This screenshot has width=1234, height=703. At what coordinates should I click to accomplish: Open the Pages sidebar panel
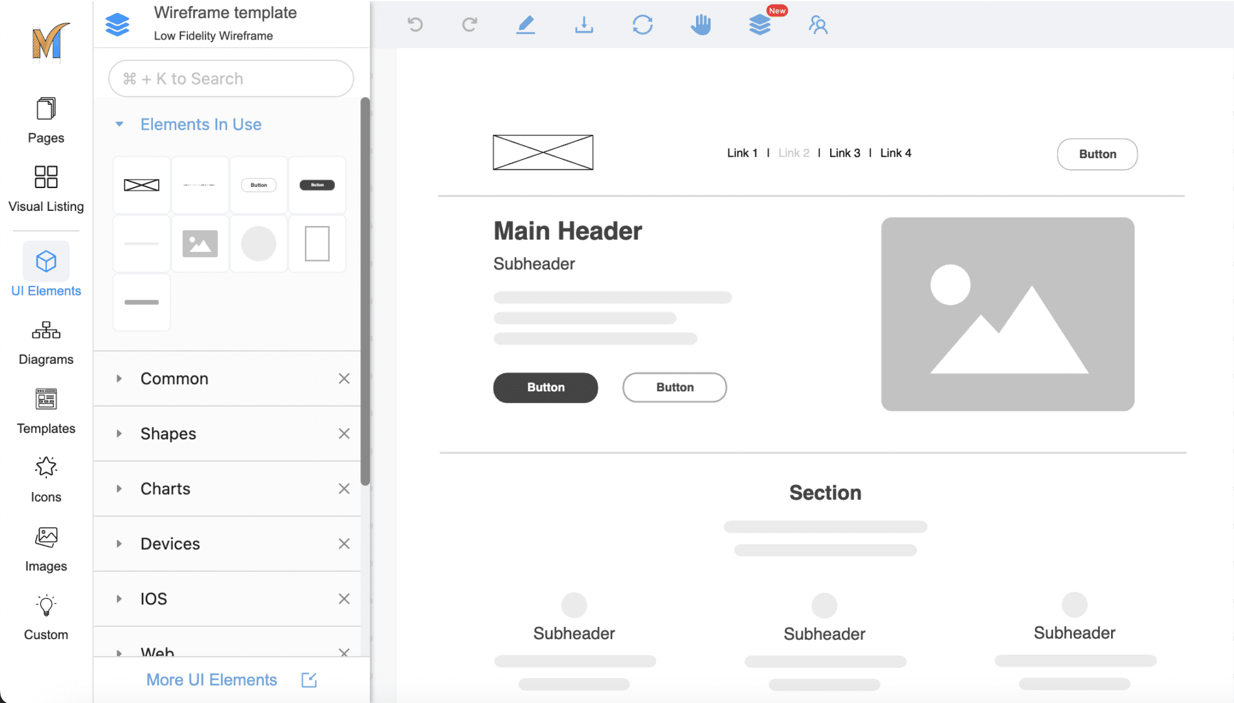[45, 120]
